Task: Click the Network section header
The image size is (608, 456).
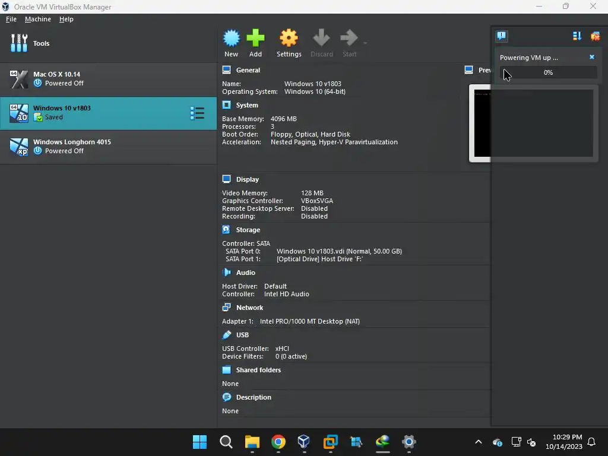Action: 250,308
